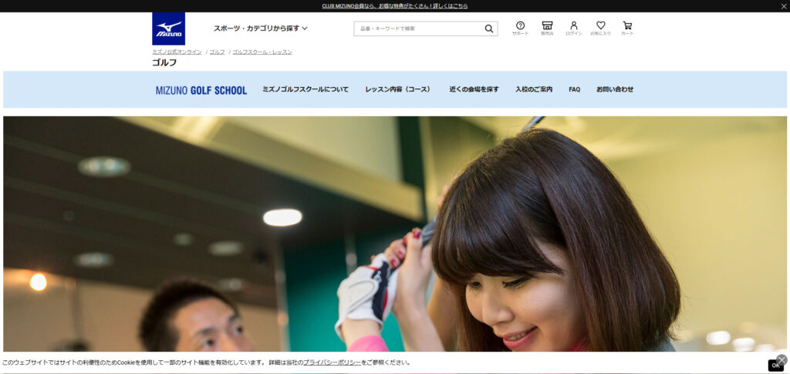Image resolution: width=790 pixels, height=374 pixels.
Task: Click the login person icon
Action: point(573,26)
